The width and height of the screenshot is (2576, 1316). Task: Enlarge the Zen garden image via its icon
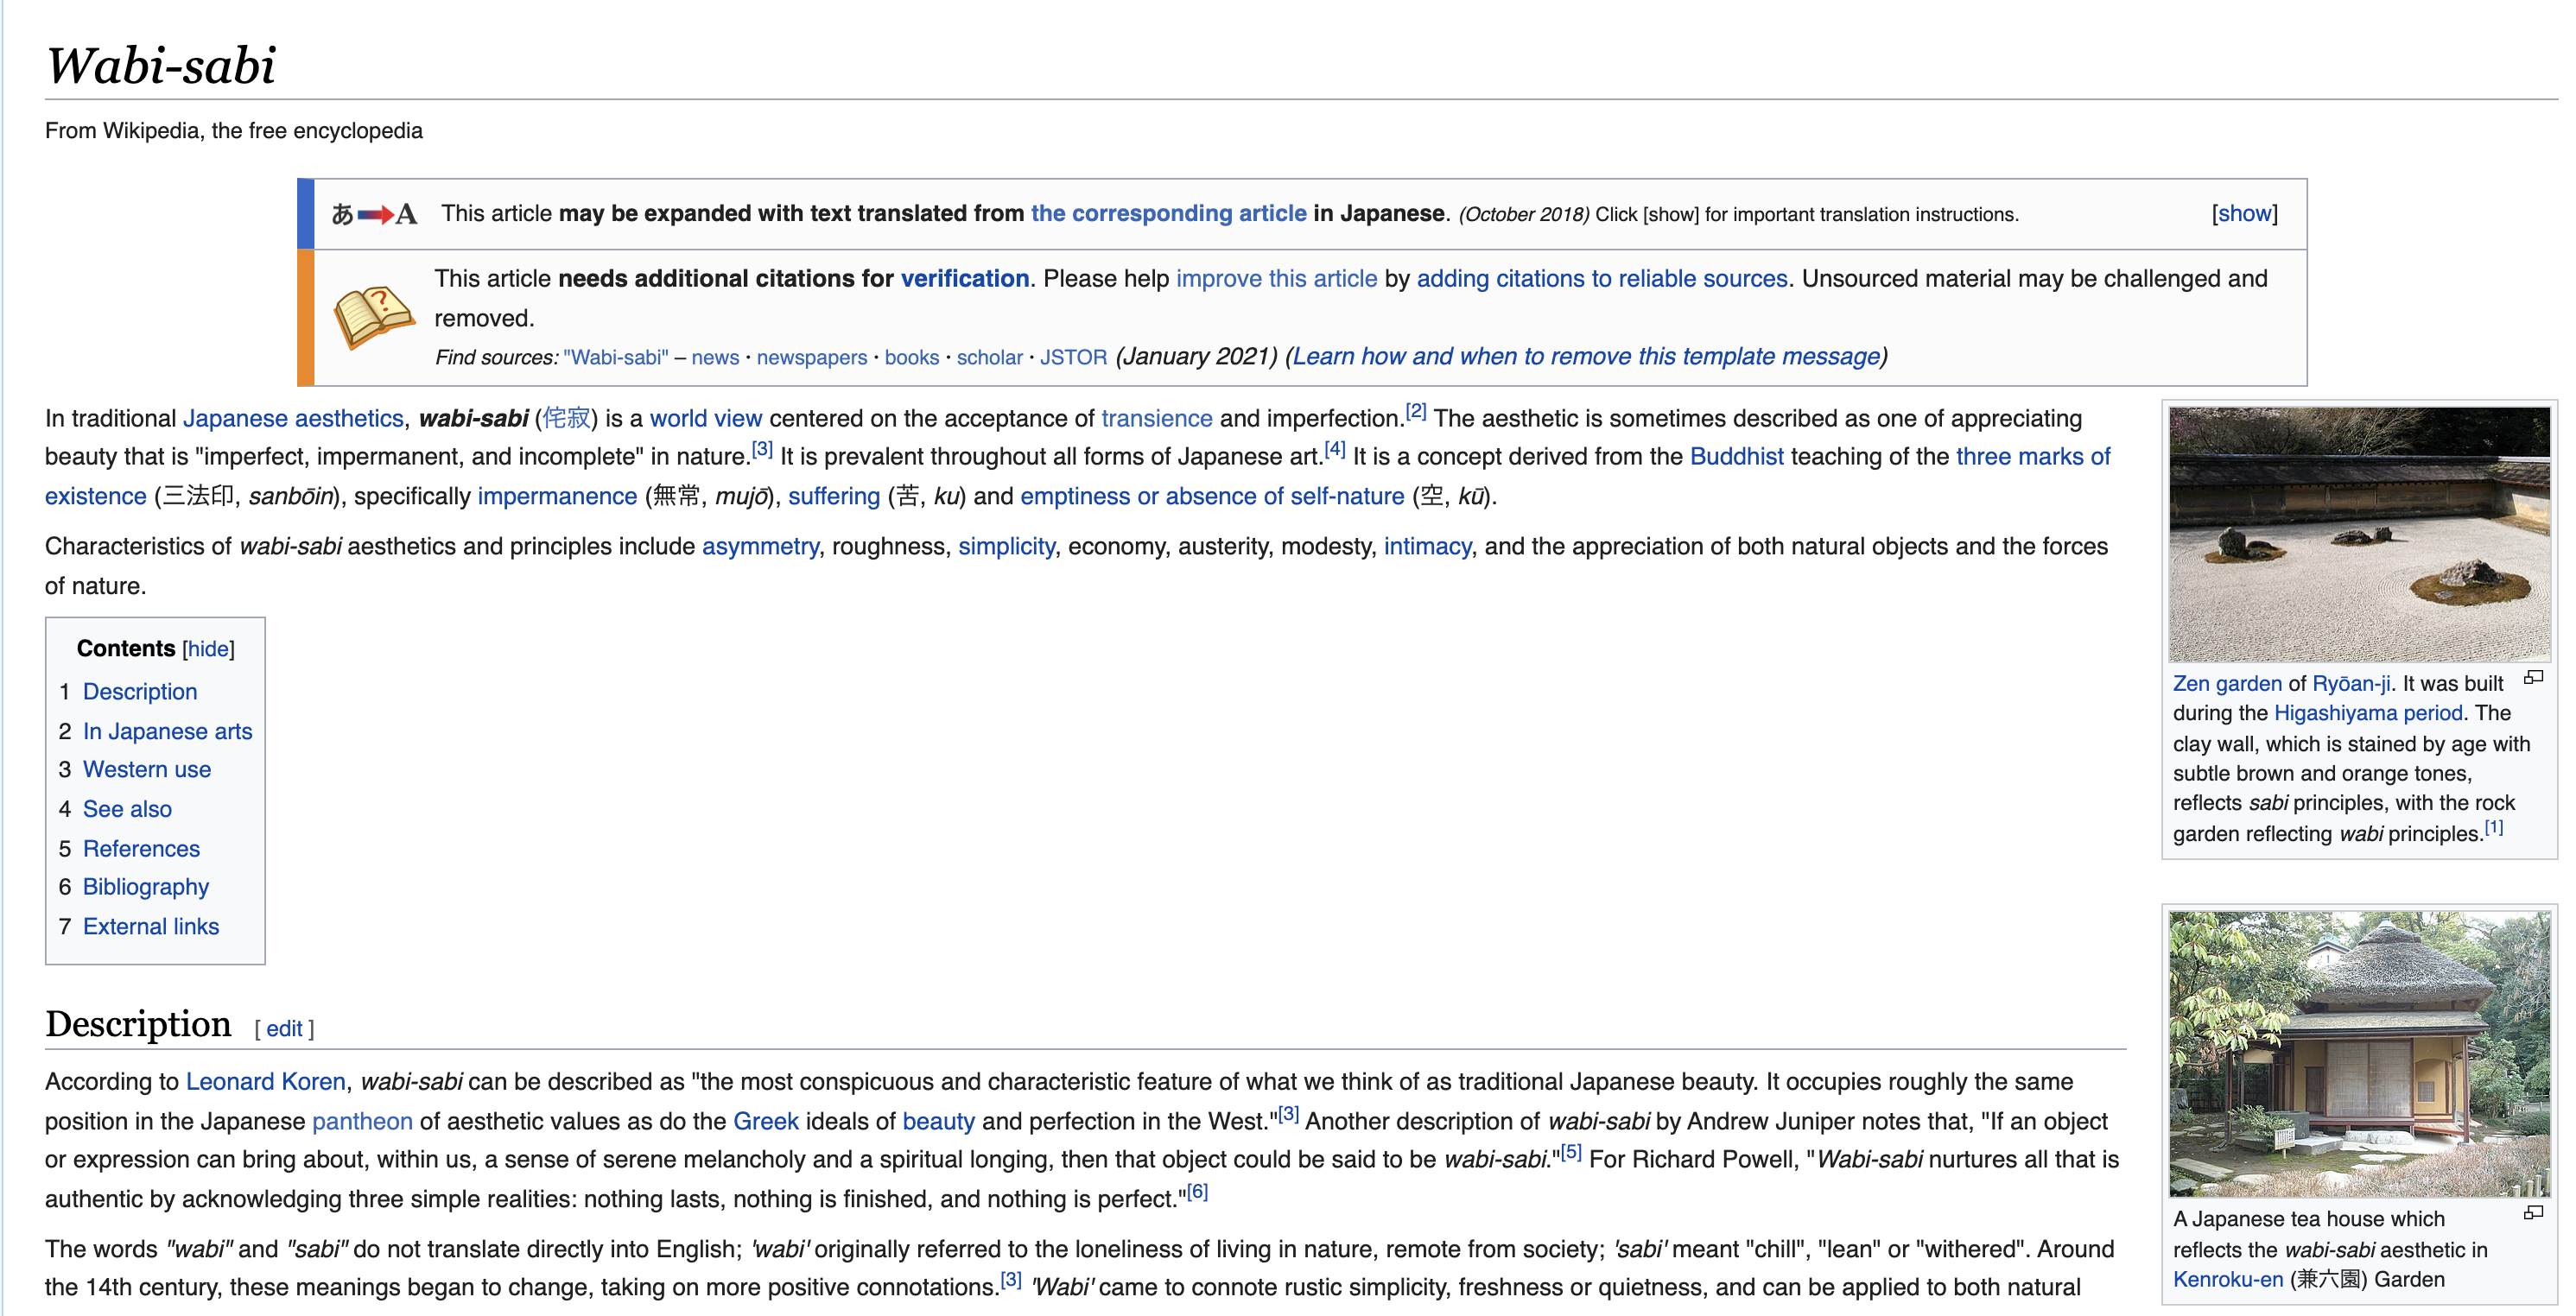(x=2533, y=678)
